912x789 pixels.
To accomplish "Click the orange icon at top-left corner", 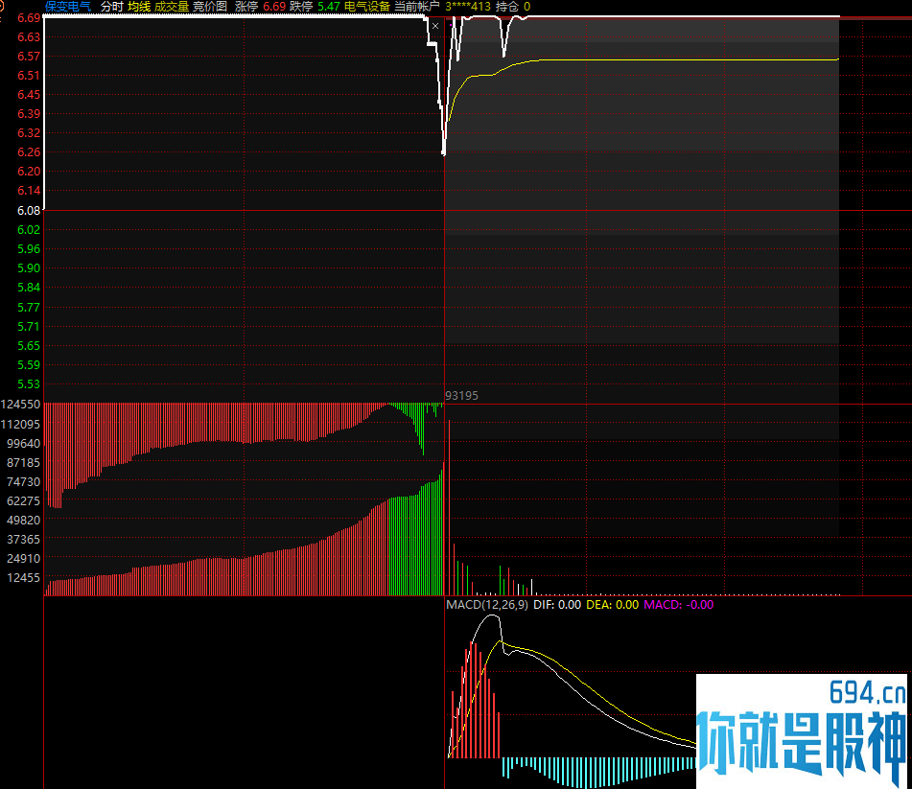I will 1,7.
